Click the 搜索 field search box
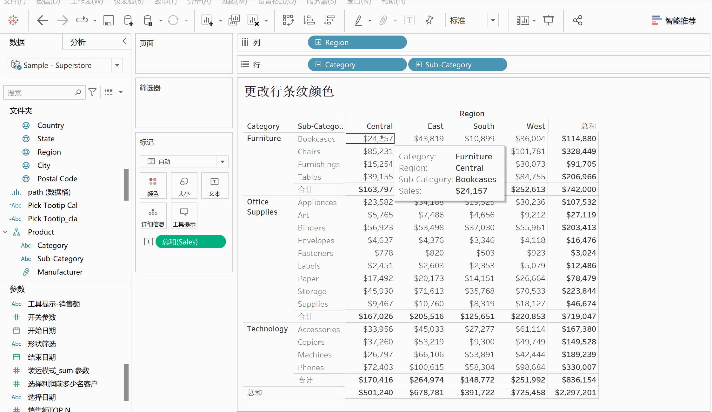Screen dimensions: 712x412 44,92
